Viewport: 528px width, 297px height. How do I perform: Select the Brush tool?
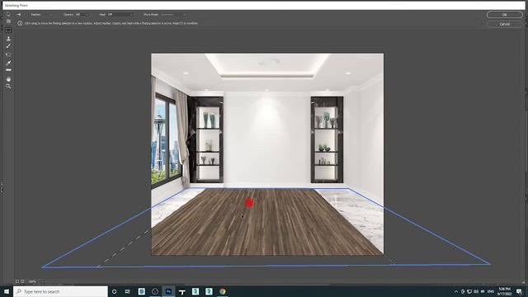tap(8, 46)
